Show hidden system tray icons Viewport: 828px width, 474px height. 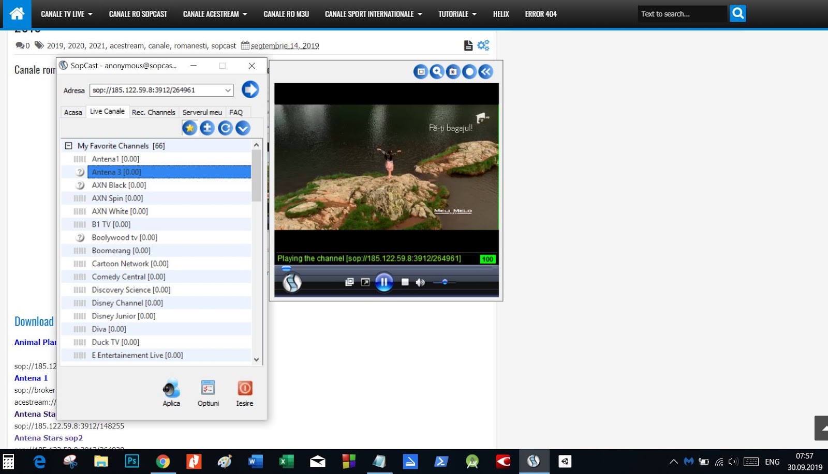673,462
